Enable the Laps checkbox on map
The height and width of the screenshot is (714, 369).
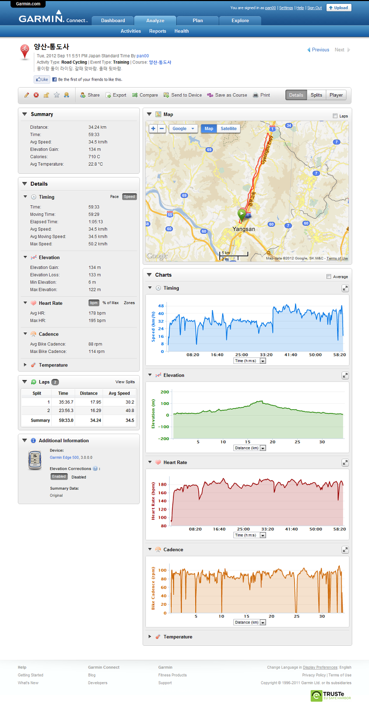335,116
